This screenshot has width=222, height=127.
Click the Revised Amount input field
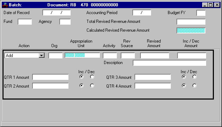(x=155, y=56)
